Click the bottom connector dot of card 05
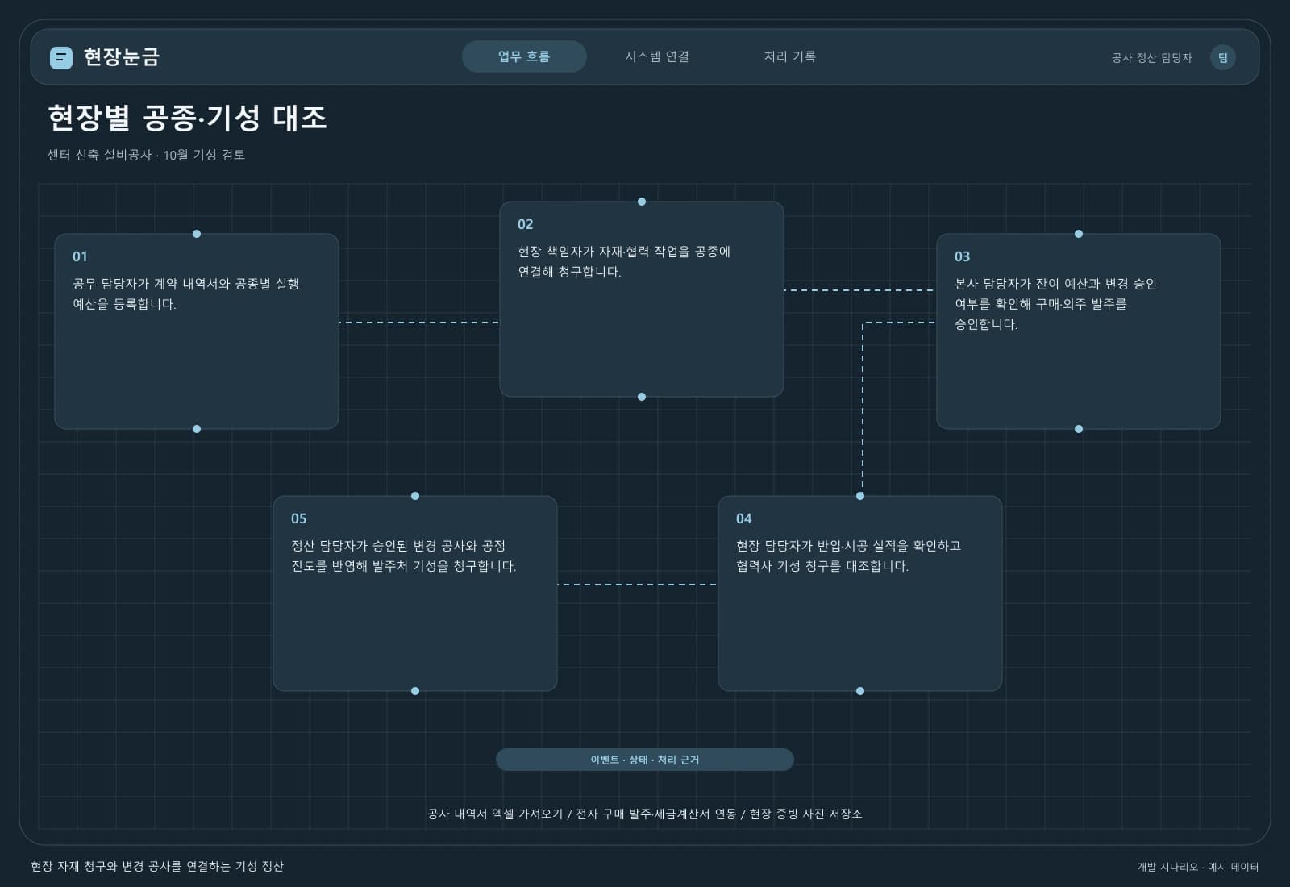 tap(415, 691)
